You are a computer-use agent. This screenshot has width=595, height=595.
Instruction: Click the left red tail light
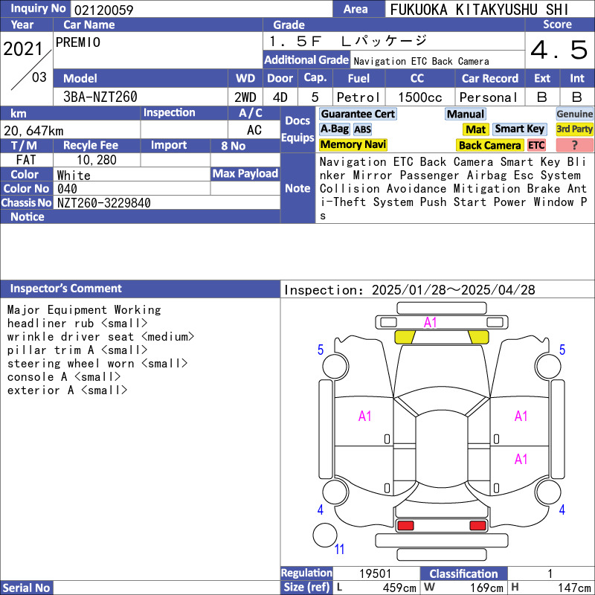(x=405, y=526)
